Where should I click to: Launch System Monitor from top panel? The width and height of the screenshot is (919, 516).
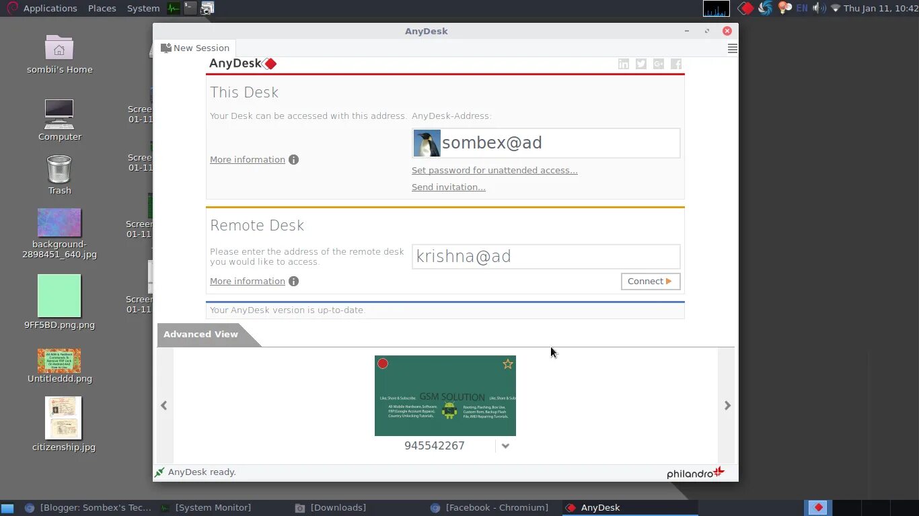point(174,8)
